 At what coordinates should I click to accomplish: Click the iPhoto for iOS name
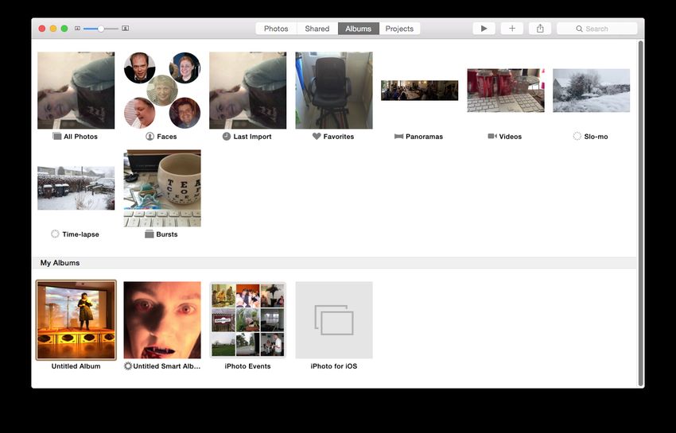tap(334, 366)
